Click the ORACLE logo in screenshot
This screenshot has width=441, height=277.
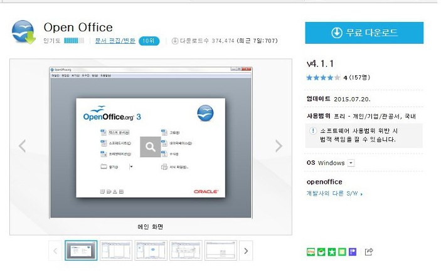click(x=206, y=192)
